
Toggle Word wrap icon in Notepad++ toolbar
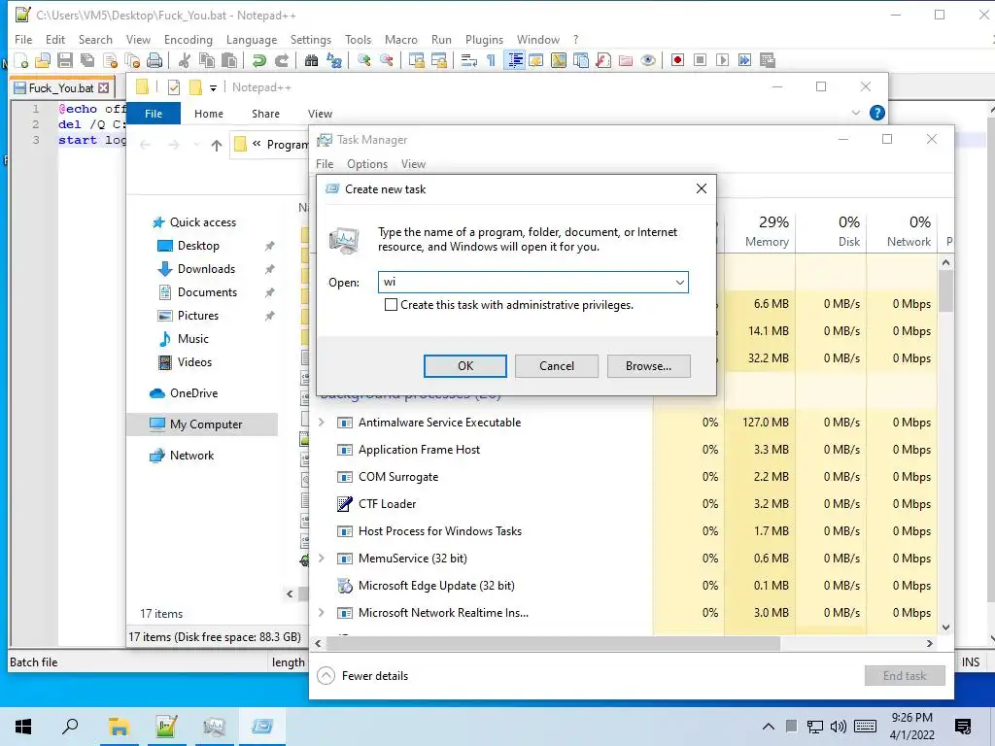pos(469,60)
